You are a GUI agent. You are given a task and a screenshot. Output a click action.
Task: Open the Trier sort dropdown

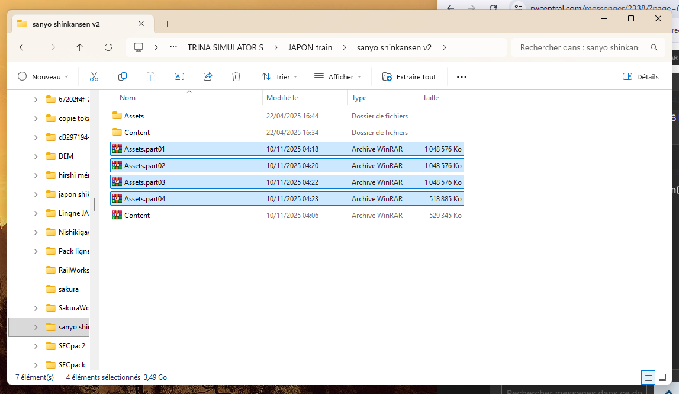(279, 76)
